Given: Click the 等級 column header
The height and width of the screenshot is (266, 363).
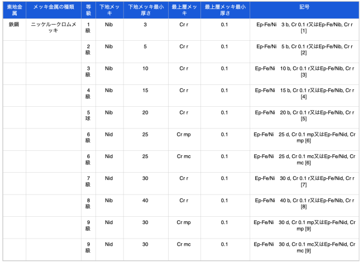Looking at the screenshot, I should (x=88, y=9).
